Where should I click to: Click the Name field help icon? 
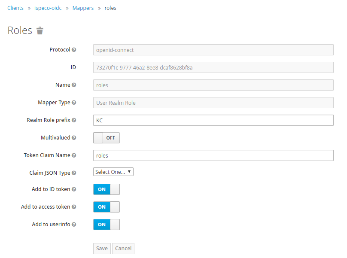pyautogui.click(x=74, y=85)
